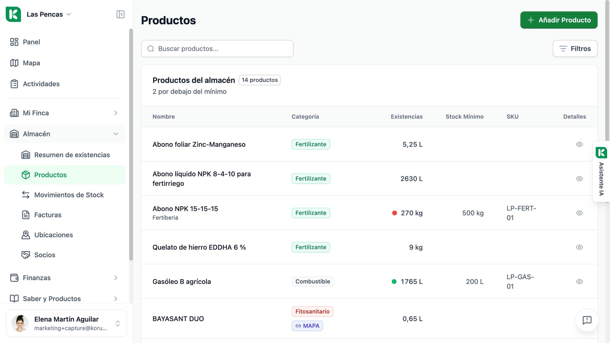
Task: Collapse the Almacén section chevron
Action: [x=116, y=134]
